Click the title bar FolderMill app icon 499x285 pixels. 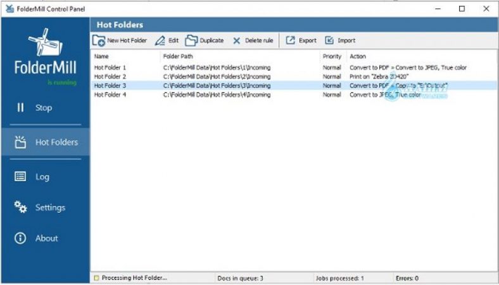10,9
